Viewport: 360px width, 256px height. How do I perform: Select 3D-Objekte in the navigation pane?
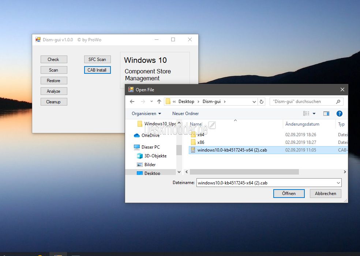155,156
